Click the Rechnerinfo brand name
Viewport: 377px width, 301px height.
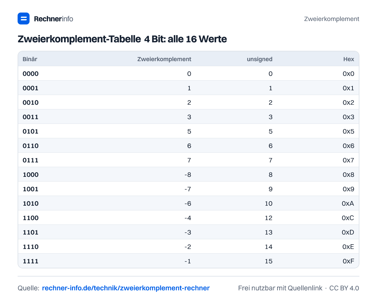coord(53,19)
